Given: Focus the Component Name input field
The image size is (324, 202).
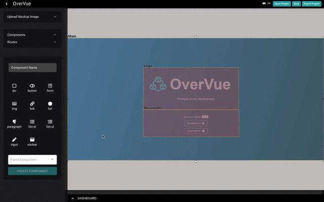Looking at the screenshot, I should 33,67.
